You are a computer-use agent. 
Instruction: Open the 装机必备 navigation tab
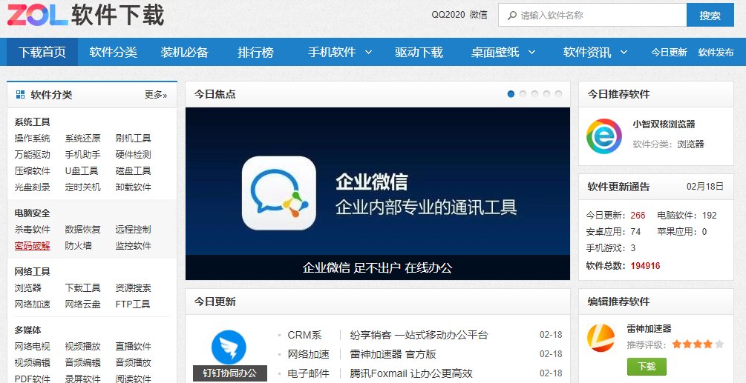pyautogui.click(x=185, y=52)
